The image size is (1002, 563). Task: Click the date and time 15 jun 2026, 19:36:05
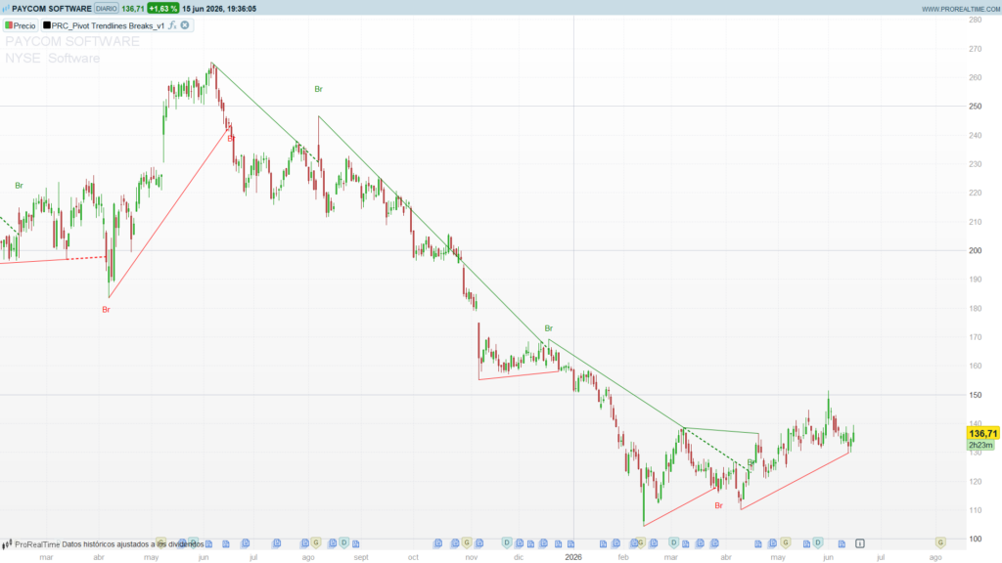(x=219, y=9)
